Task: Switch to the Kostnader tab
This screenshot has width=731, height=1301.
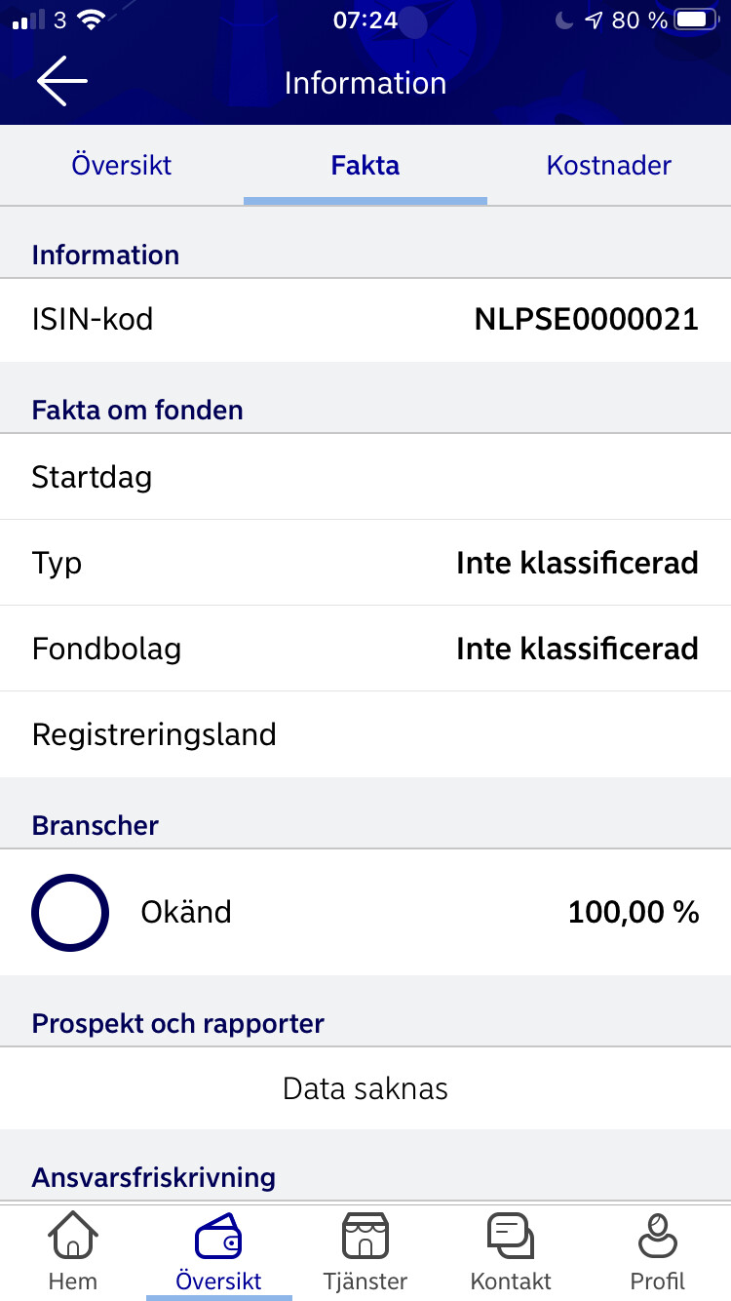Action: (x=609, y=166)
